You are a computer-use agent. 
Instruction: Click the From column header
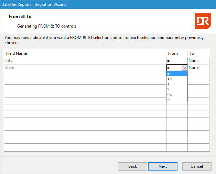(x=177, y=53)
